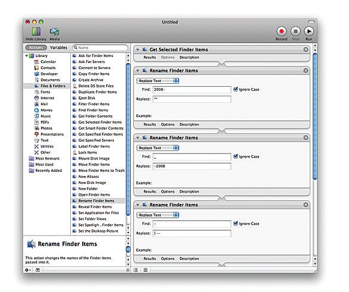Switch to the Variables tab
Viewport: 349px width, 292px height.
pos(58,48)
